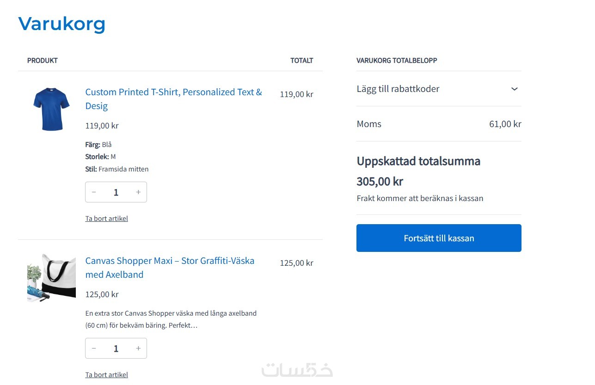Click the watermark logo at the bottom
Screen dimensions: 595x385
pos(297,370)
